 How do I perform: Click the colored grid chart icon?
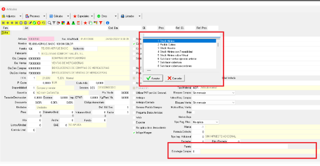click(96, 23)
